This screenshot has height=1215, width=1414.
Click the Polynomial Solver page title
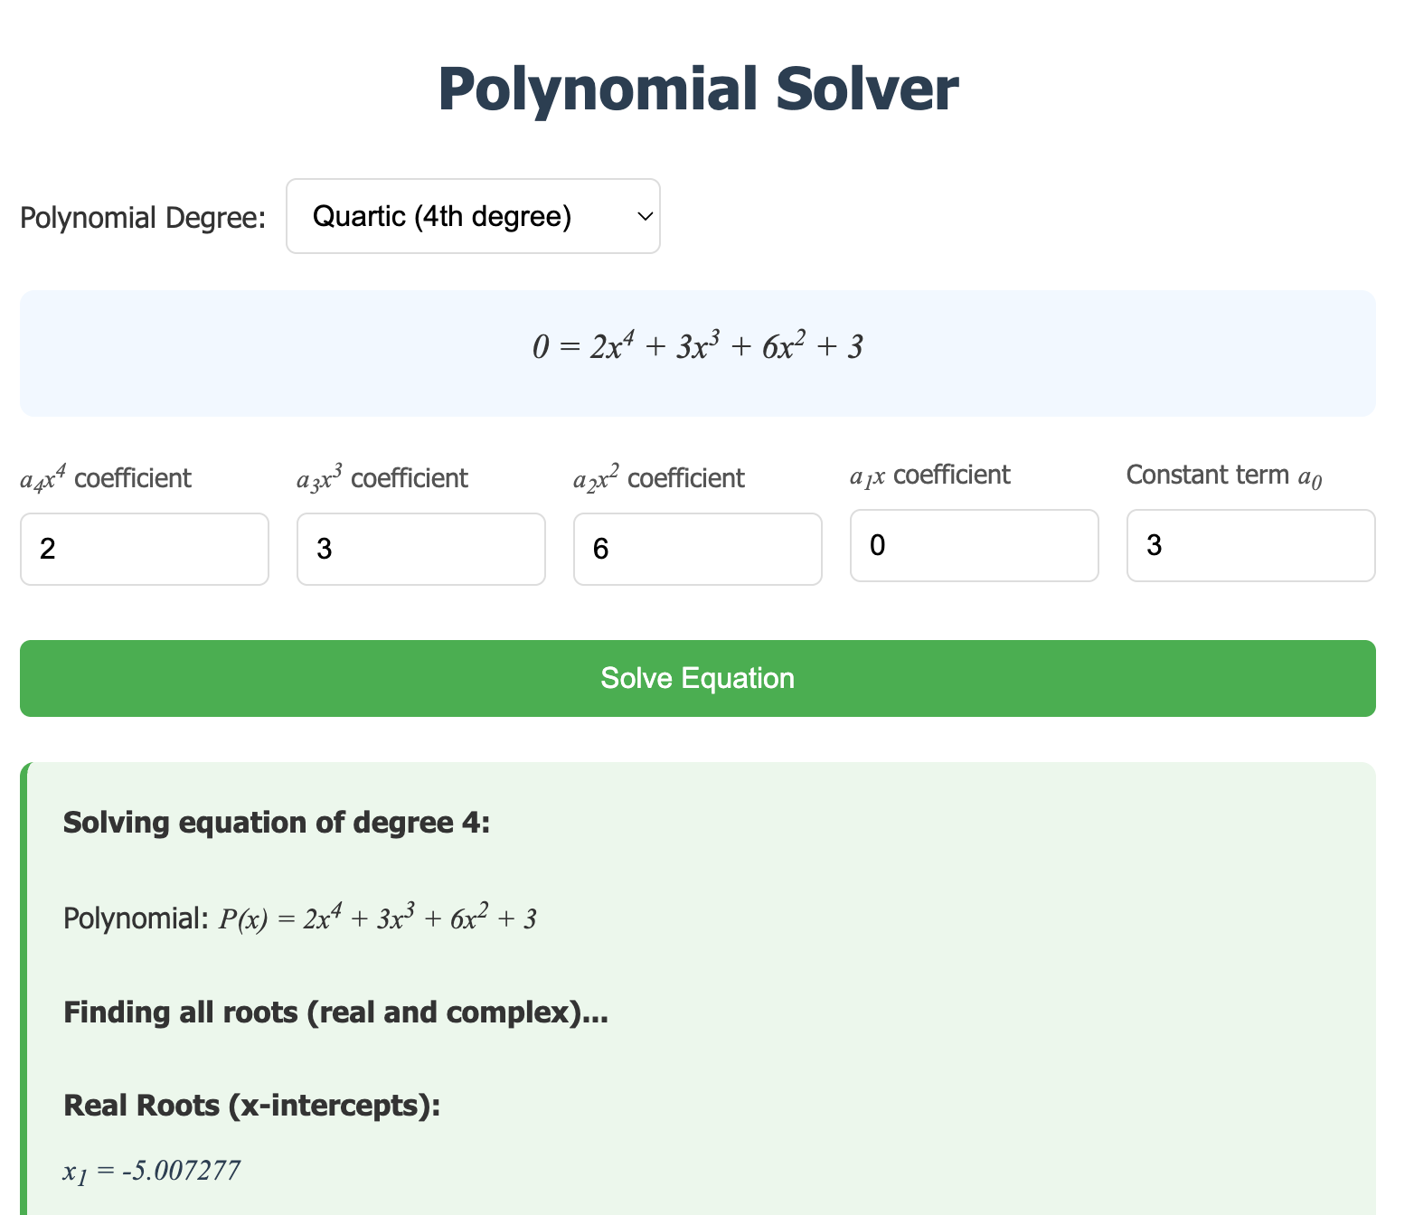click(x=698, y=89)
